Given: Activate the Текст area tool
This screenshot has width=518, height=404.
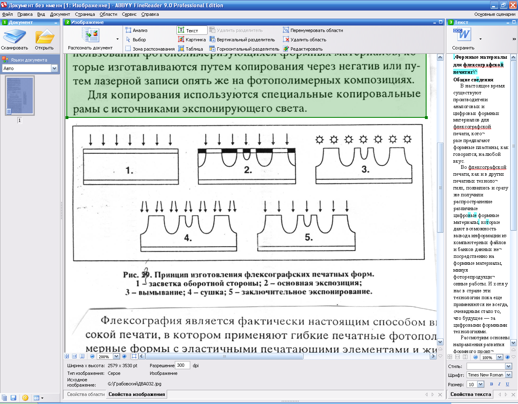Looking at the screenshot, I should (191, 30).
